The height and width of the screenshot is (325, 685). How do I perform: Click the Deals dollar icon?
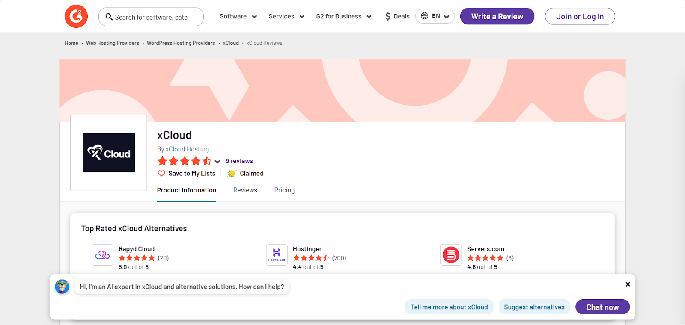(388, 17)
